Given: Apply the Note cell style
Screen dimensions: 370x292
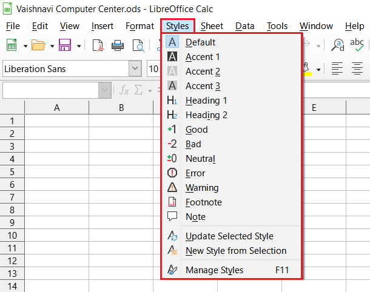Looking at the screenshot, I should [x=231, y=217].
